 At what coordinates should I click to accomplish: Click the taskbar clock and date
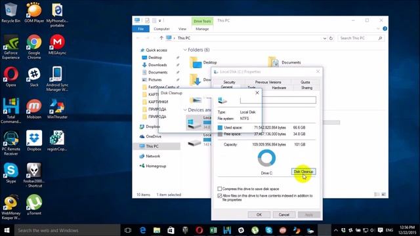pos(407,230)
